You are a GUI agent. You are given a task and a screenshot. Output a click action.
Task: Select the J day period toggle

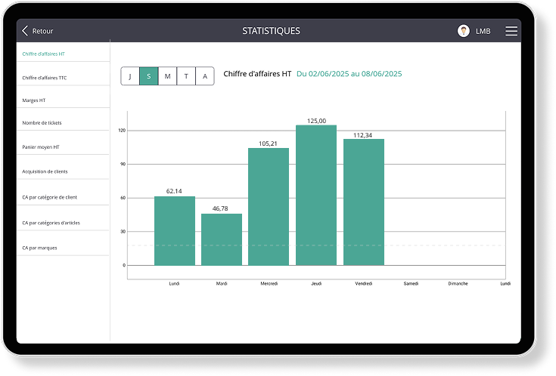130,76
